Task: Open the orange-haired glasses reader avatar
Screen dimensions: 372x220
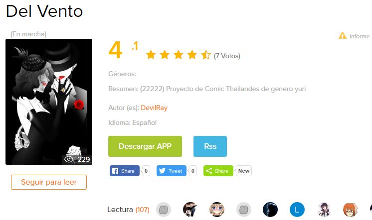Action: (350, 210)
